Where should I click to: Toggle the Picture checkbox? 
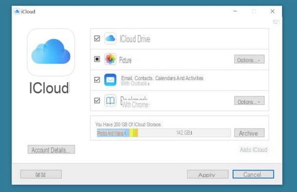pos(97,59)
